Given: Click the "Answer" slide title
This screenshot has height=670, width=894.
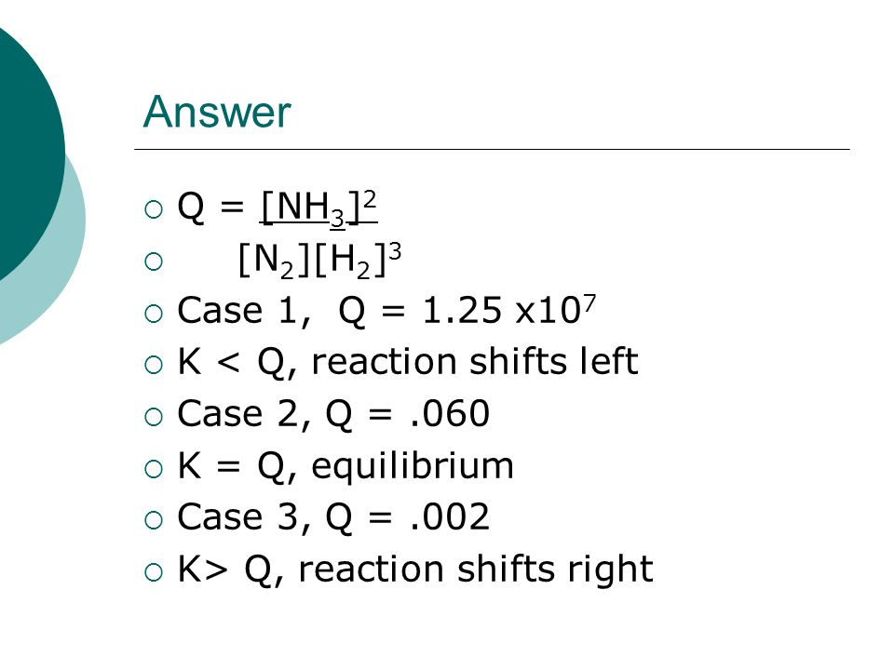Looking at the screenshot, I should tap(217, 112).
